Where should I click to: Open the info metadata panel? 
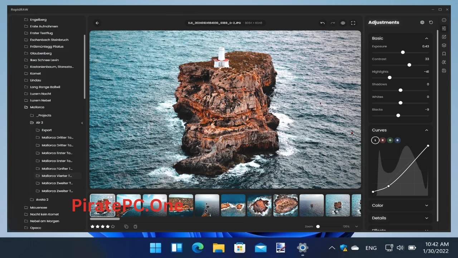(x=444, y=20)
